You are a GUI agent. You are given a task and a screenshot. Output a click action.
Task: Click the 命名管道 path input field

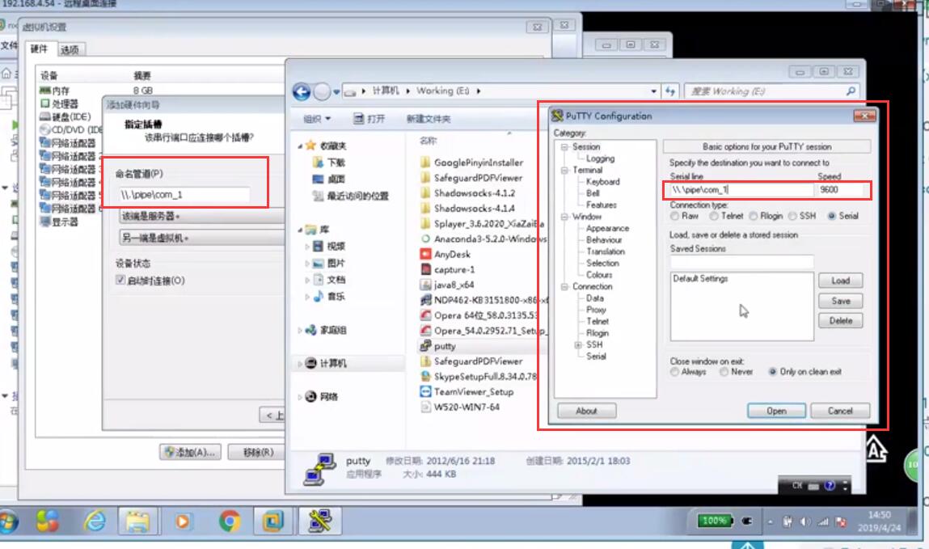(x=184, y=195)
